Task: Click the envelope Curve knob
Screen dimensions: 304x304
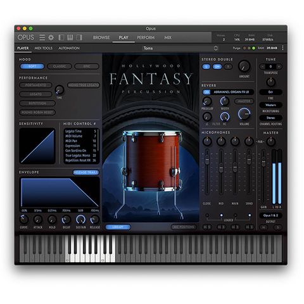Action: [24, 220]
